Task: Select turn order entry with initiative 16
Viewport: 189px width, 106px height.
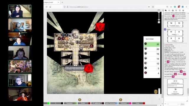Action: (152, 54)
